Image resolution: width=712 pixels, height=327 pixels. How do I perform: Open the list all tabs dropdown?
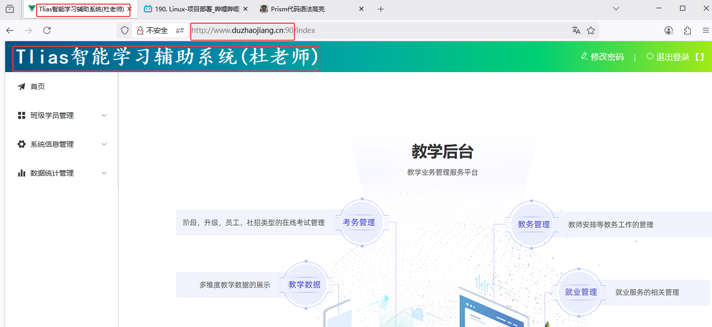[616, 9]
